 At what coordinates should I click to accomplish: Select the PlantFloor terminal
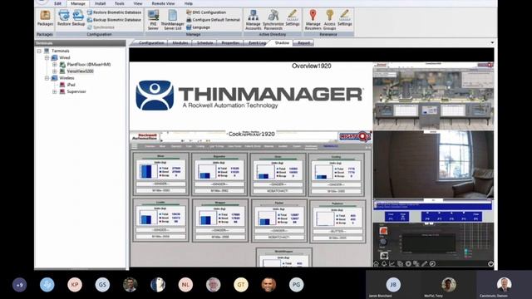[89, 65]
